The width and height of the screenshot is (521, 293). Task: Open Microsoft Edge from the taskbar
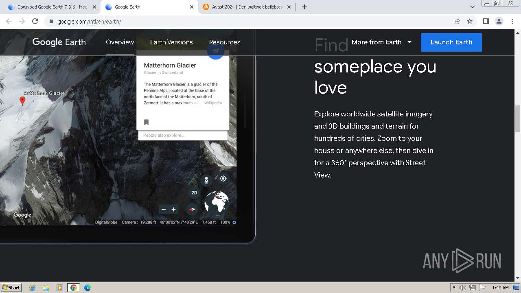click(x=88, y=288)
